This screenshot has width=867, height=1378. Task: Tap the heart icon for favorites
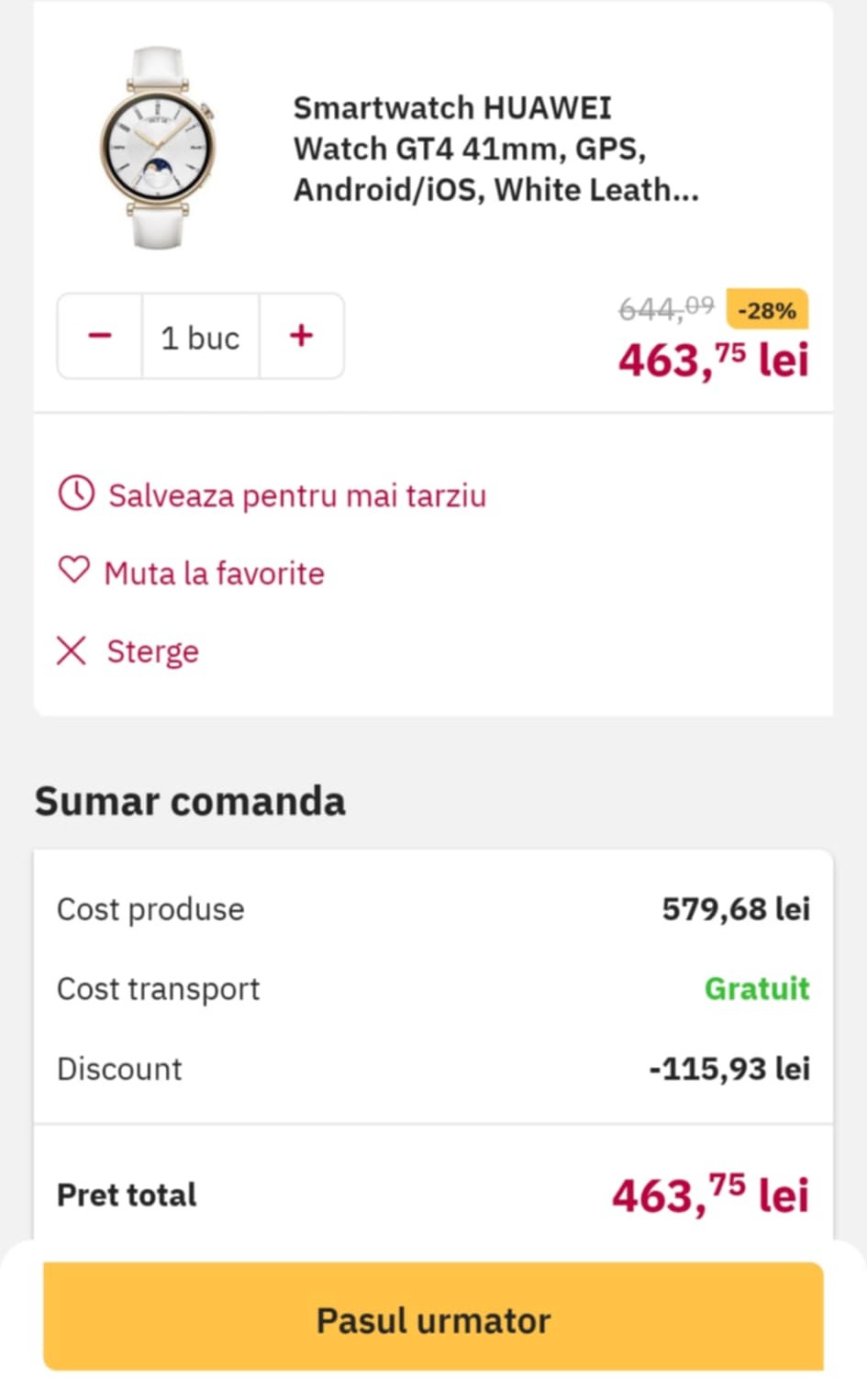coord(74,571)
